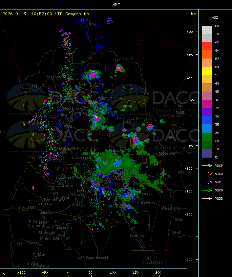Click the orange VBCR arrow icon

[207, 174]
